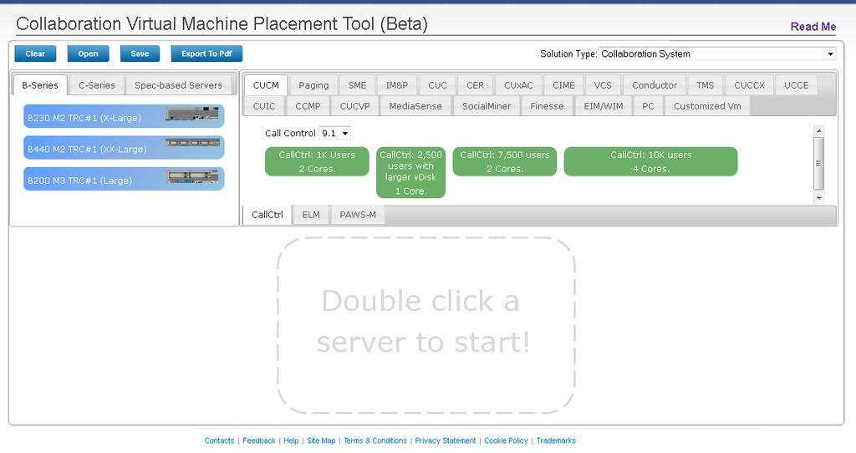Select B200 M3 TRC#1 (Large) server

coord(124,179)
